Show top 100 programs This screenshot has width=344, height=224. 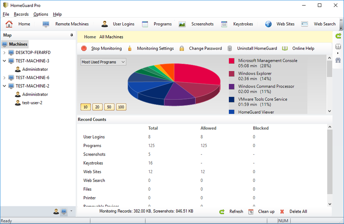[121, 107]
